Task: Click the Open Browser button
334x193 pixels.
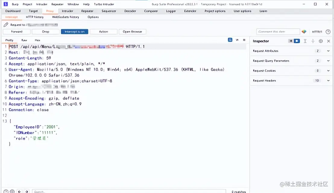Action: click(x=132, y=32)
